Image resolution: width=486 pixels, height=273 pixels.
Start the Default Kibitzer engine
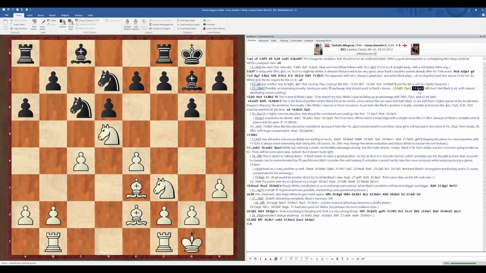click(x=127, y=25)
